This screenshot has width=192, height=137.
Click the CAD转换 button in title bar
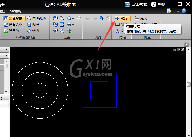click(x=136, y=5)
